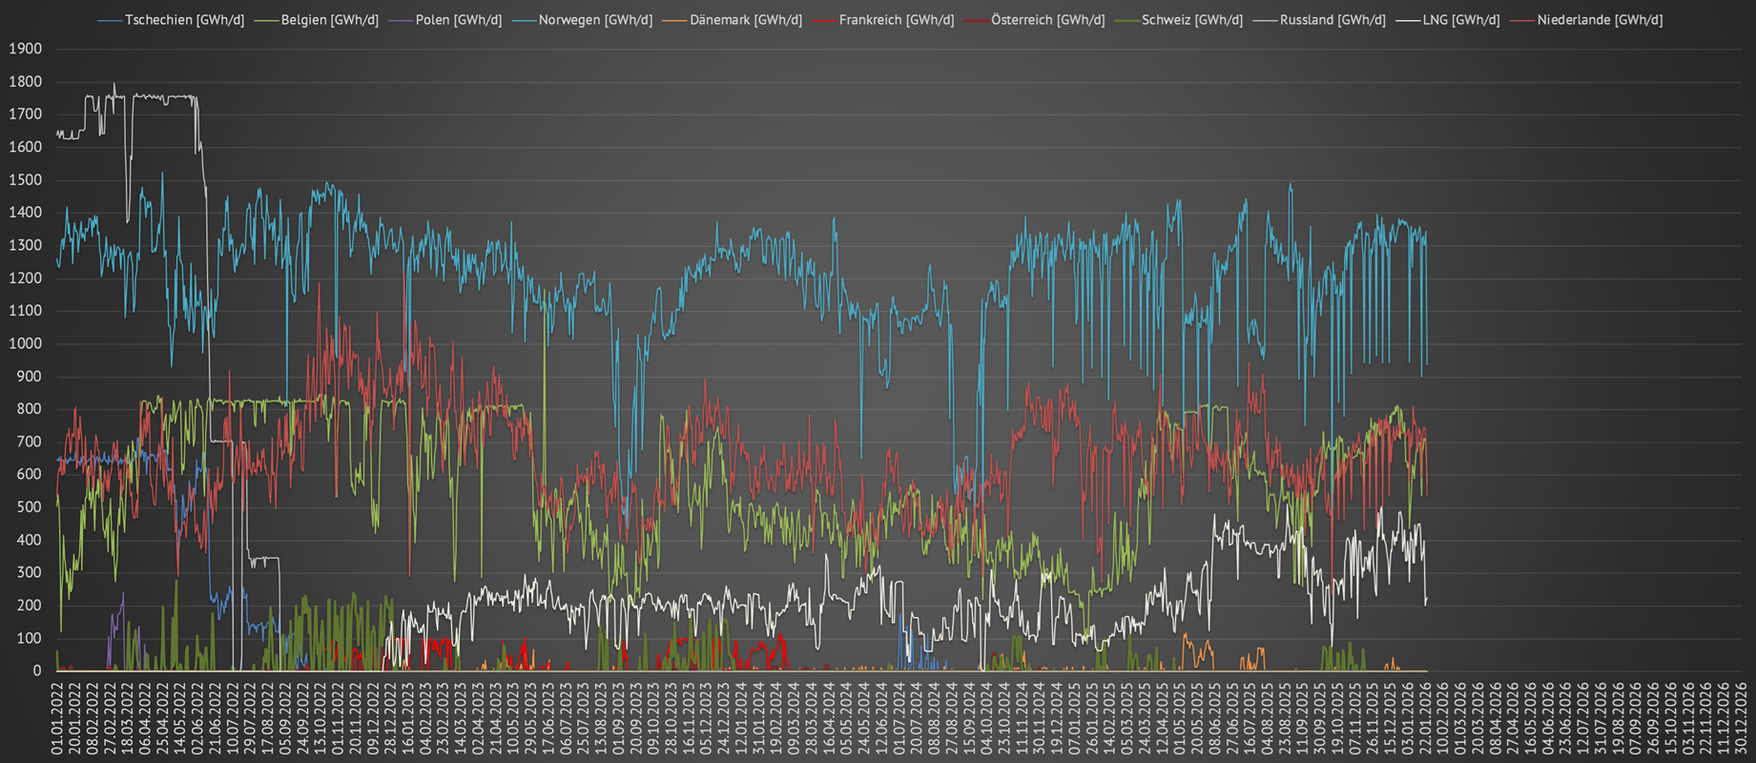Click the Russland legend entry
The height and width of the screenshot is (763, 1756).
point(1332,20)
